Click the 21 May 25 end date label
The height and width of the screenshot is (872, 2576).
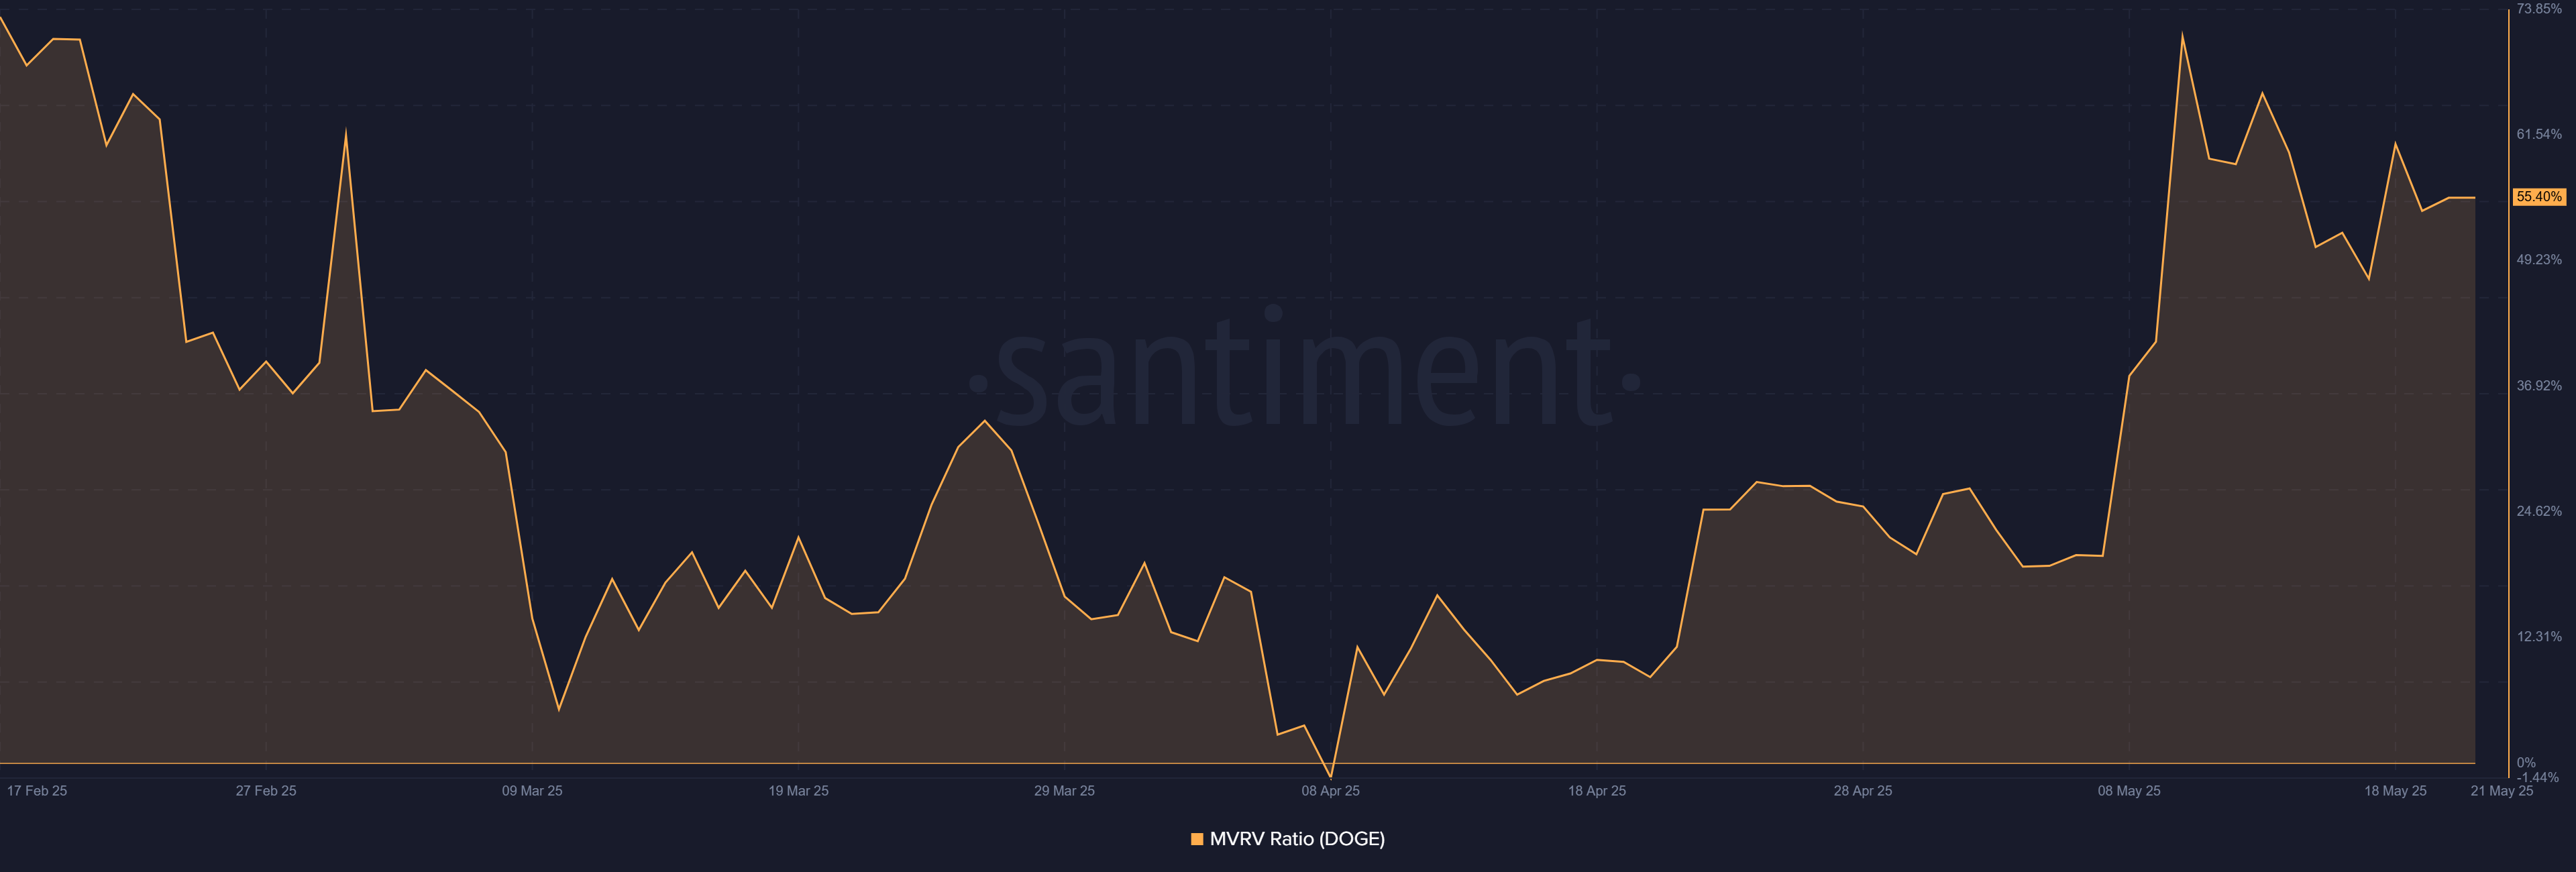[x=2501, y=791]
